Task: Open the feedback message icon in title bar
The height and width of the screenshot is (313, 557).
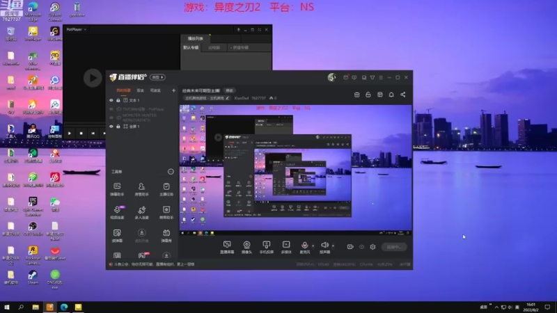Action: tap(354, 77)
